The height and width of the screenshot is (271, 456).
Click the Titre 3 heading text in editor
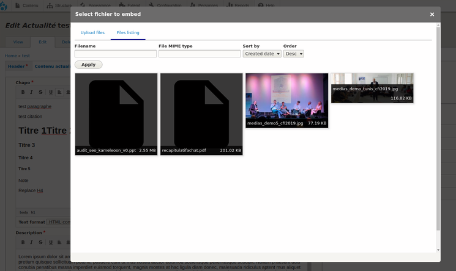[27, 145]
